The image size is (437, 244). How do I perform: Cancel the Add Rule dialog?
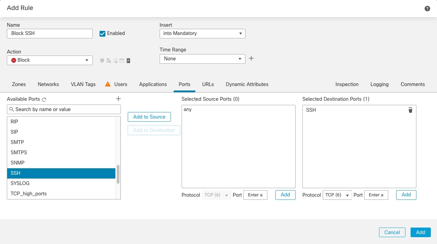pyautogui.click(x=392, y=232)
